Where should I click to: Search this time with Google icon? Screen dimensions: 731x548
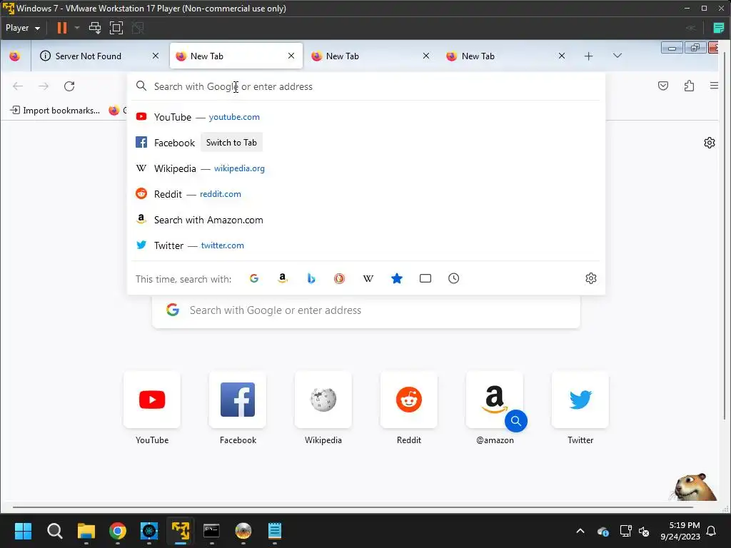[254, 279]
